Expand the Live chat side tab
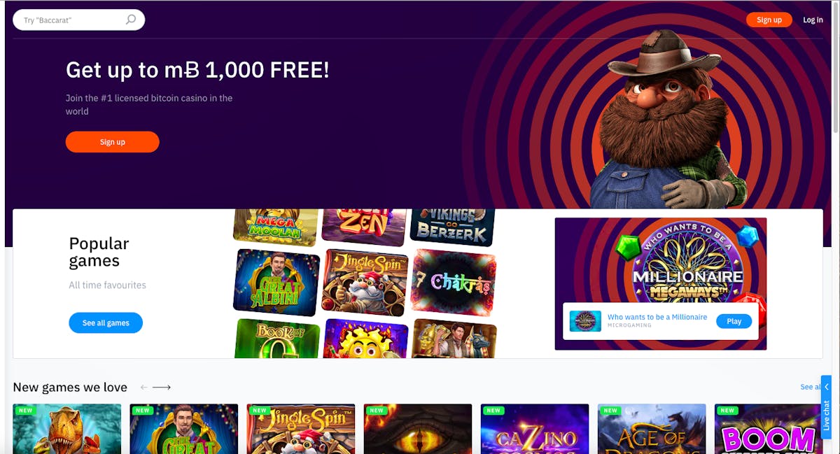 click(x=826, y=407)
